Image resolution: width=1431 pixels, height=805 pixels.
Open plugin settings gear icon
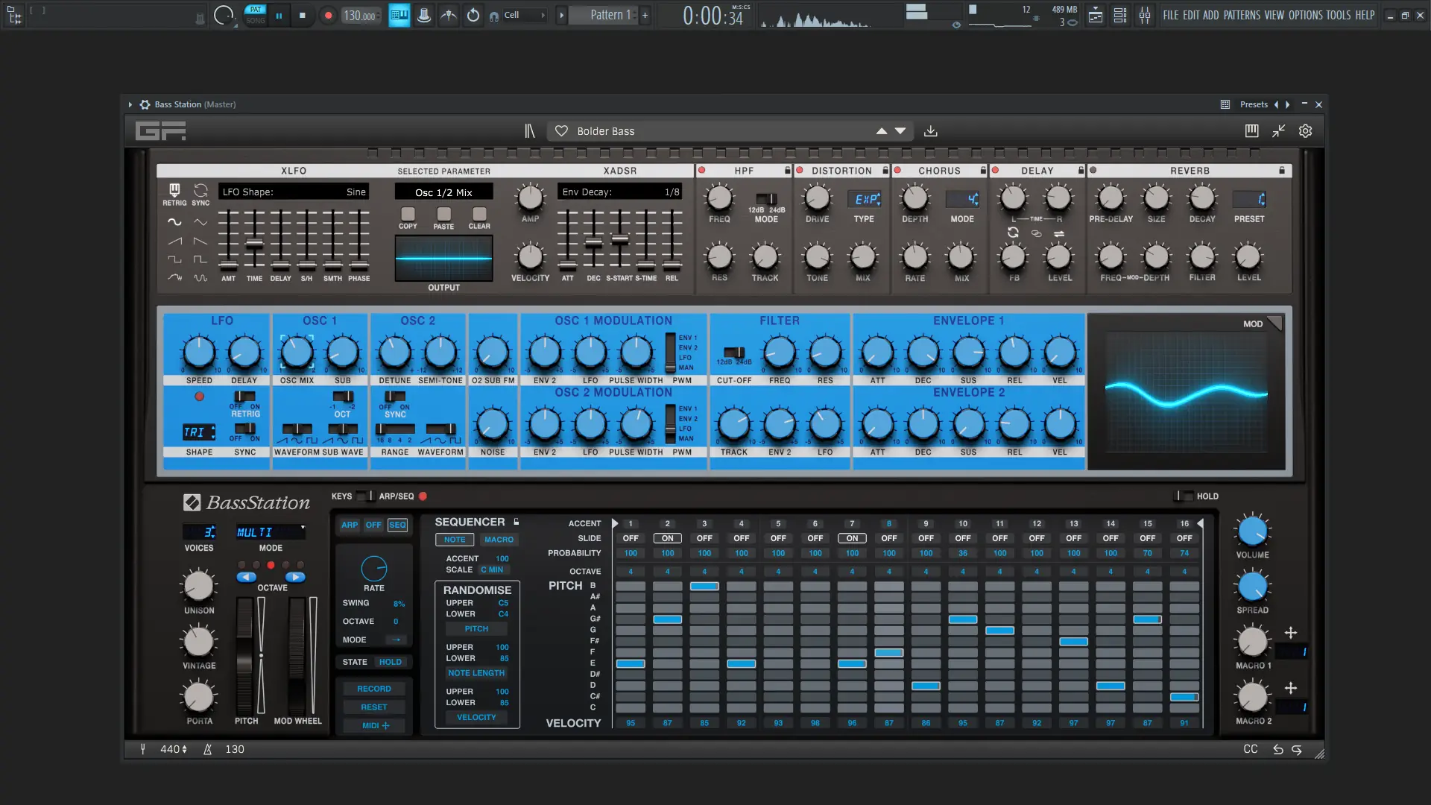pos(1305,131)
